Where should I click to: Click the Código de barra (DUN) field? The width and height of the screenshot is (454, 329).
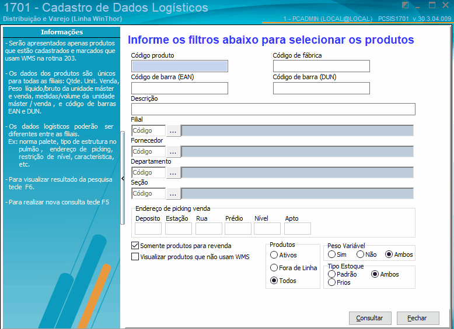pos(322,88)
